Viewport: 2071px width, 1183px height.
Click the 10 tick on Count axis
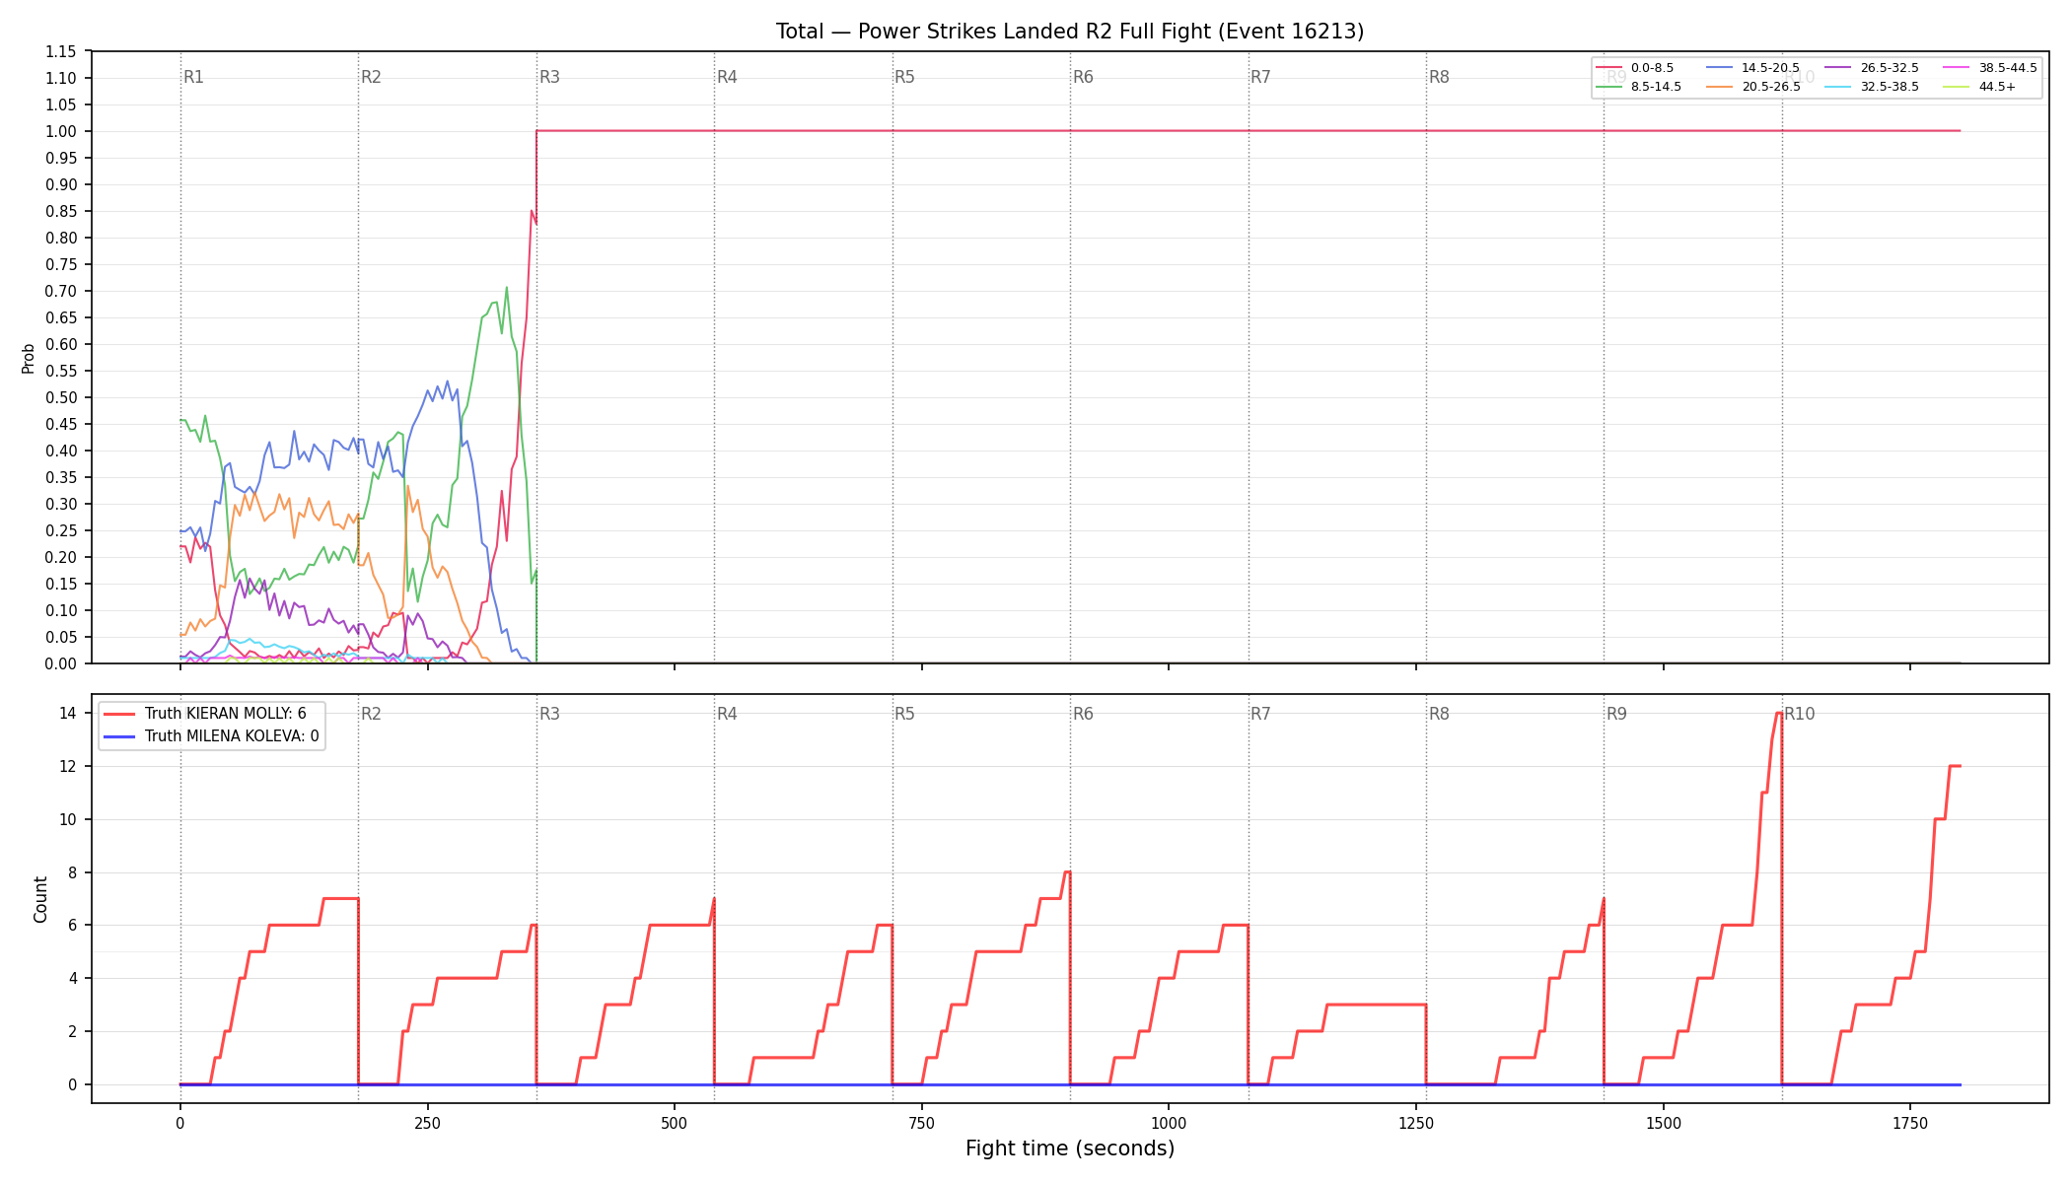pos(68,819)
